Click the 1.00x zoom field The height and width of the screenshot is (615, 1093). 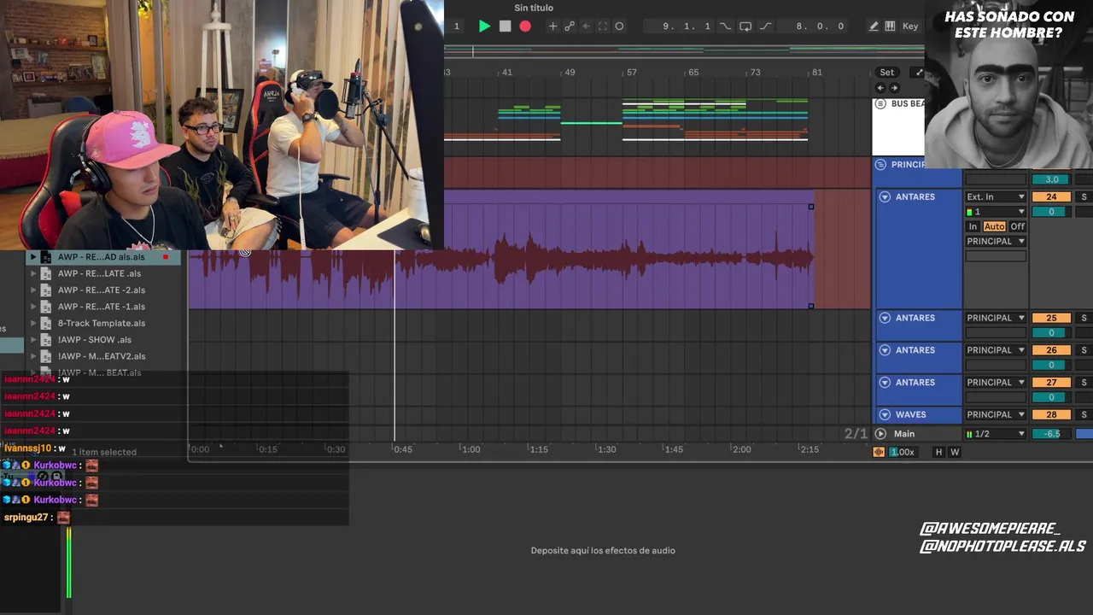pos(903,452)
